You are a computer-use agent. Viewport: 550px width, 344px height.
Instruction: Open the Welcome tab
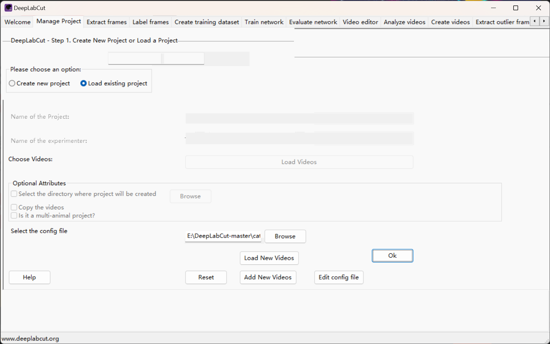pos(17,22)
